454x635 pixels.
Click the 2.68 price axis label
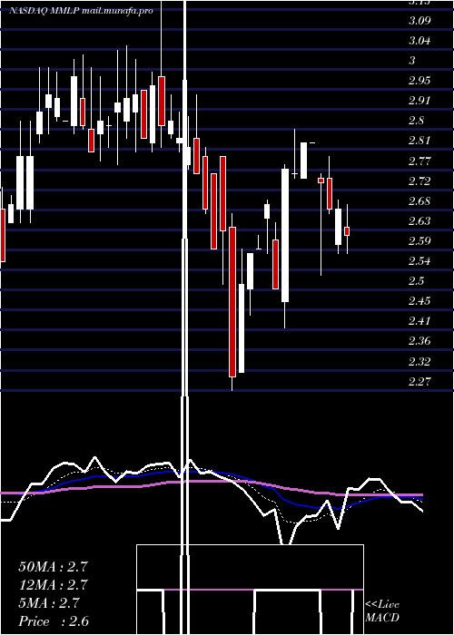(419, 201)
